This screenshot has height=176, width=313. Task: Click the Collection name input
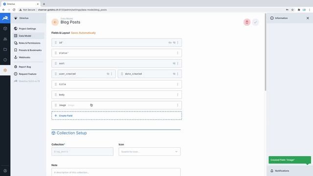(82, 152)
